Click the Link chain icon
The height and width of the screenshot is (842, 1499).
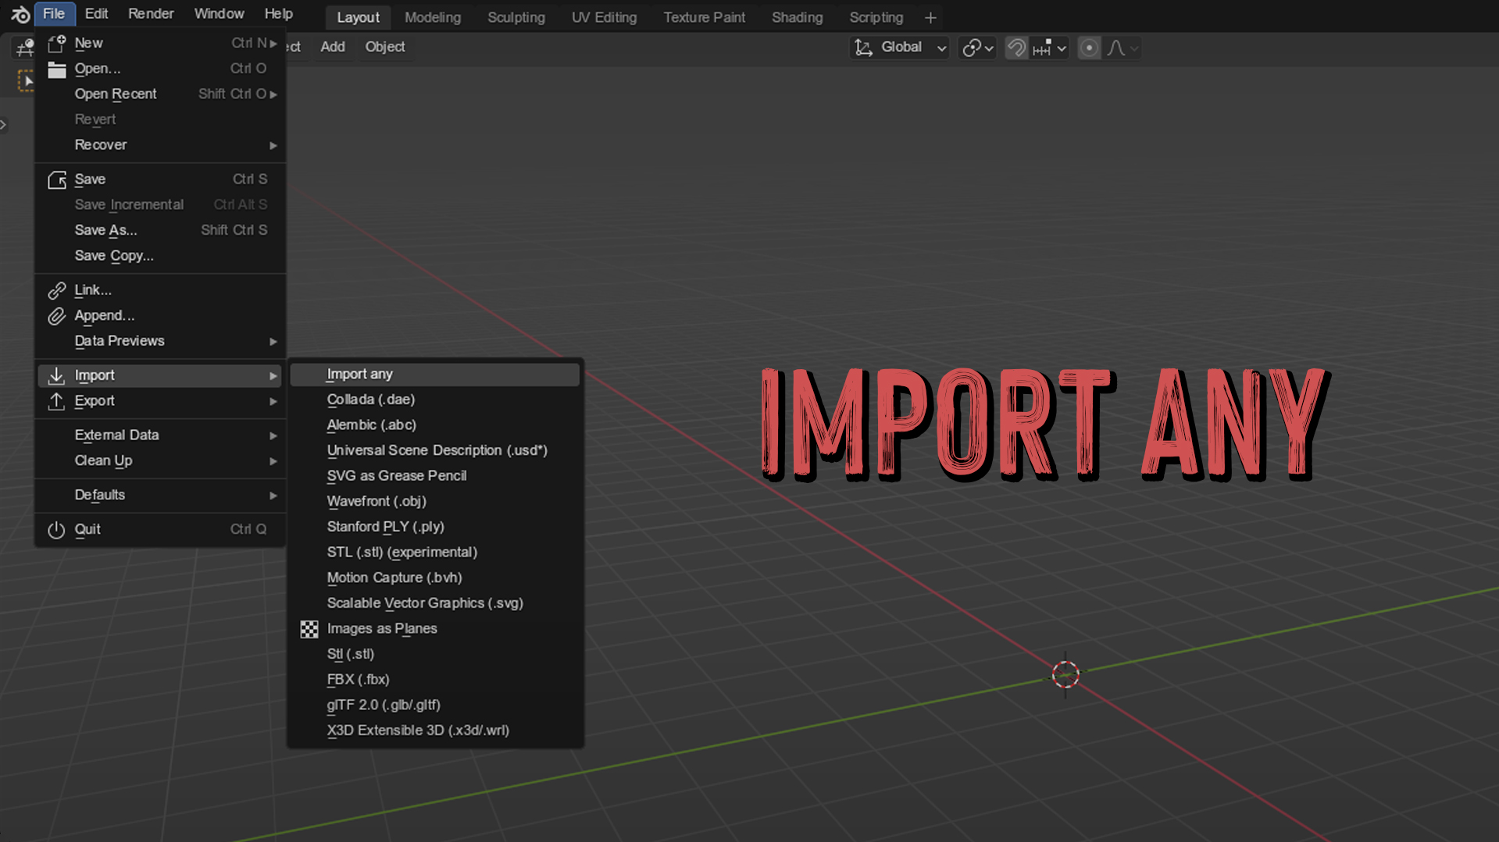pyautogui.click(x=57, y=290)
